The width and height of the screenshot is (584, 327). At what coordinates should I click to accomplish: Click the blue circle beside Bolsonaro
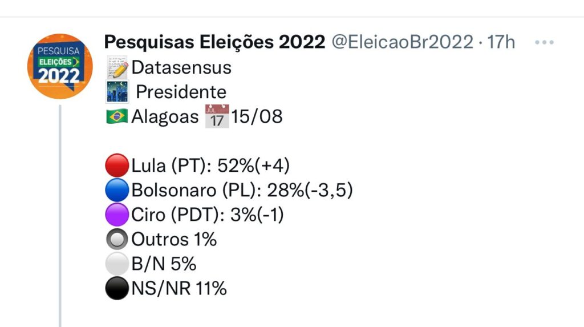click(117, 190)
